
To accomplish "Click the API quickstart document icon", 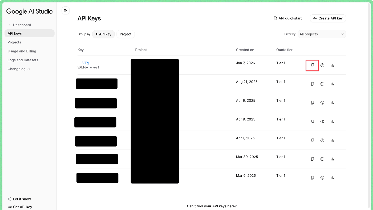I will (275, 18).
